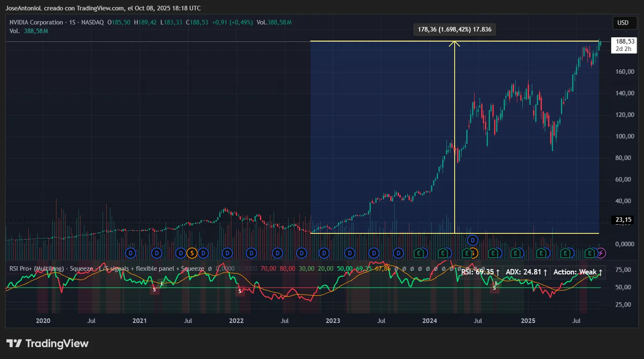Click the purple lightning bolt event icon
This screenshot has width=644, height=359.
point(601,253)
